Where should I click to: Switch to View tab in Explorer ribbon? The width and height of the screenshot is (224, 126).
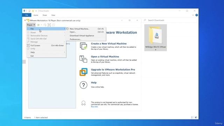[x=53, y=15]
